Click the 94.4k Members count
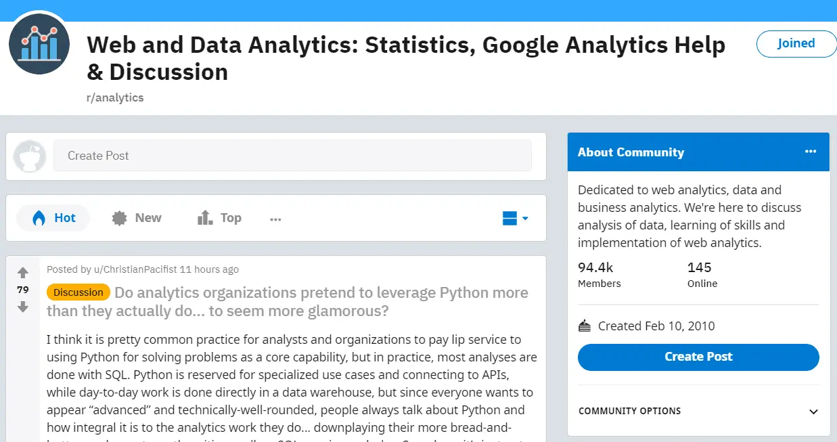The height and width of the screenshot is (442, 837). (600, 274)
